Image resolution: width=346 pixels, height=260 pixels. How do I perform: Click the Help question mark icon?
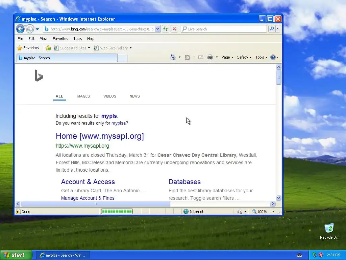pyautogui.click(x=273, y=57)
